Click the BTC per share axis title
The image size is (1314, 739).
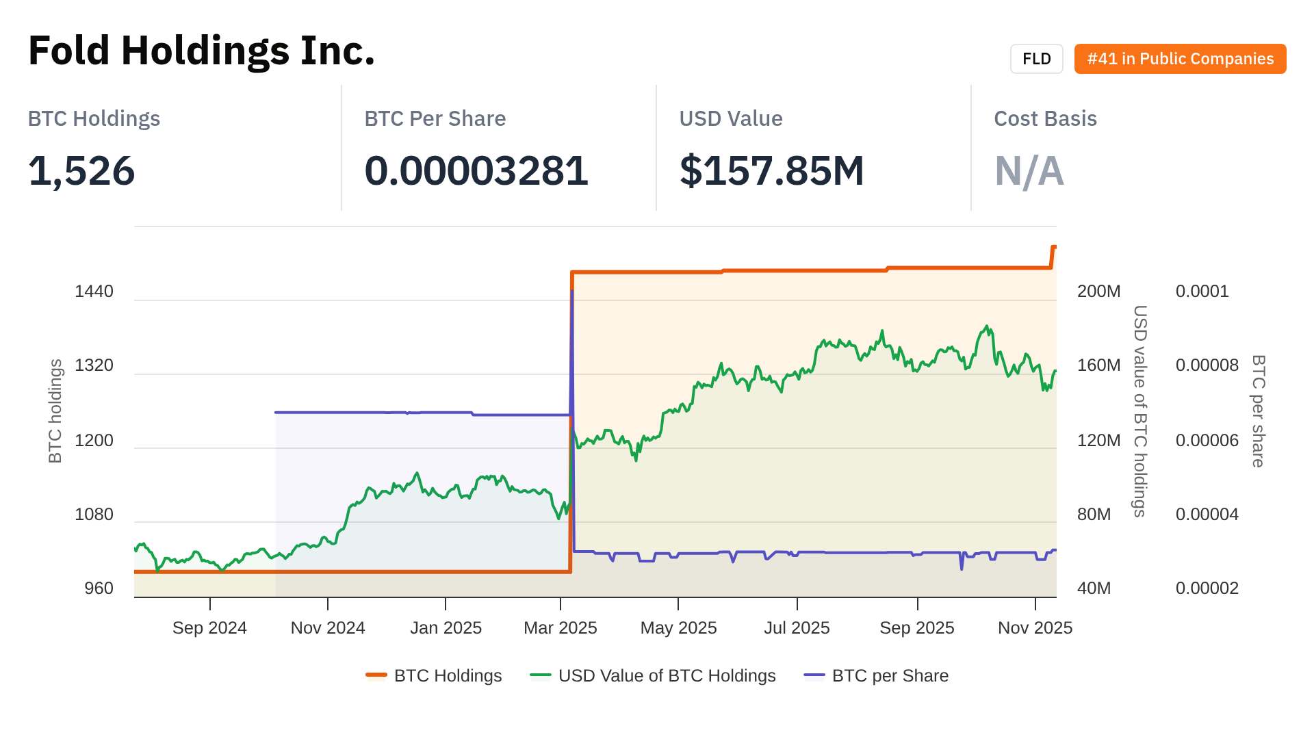pyautogui.click(x=1258, y=411)
